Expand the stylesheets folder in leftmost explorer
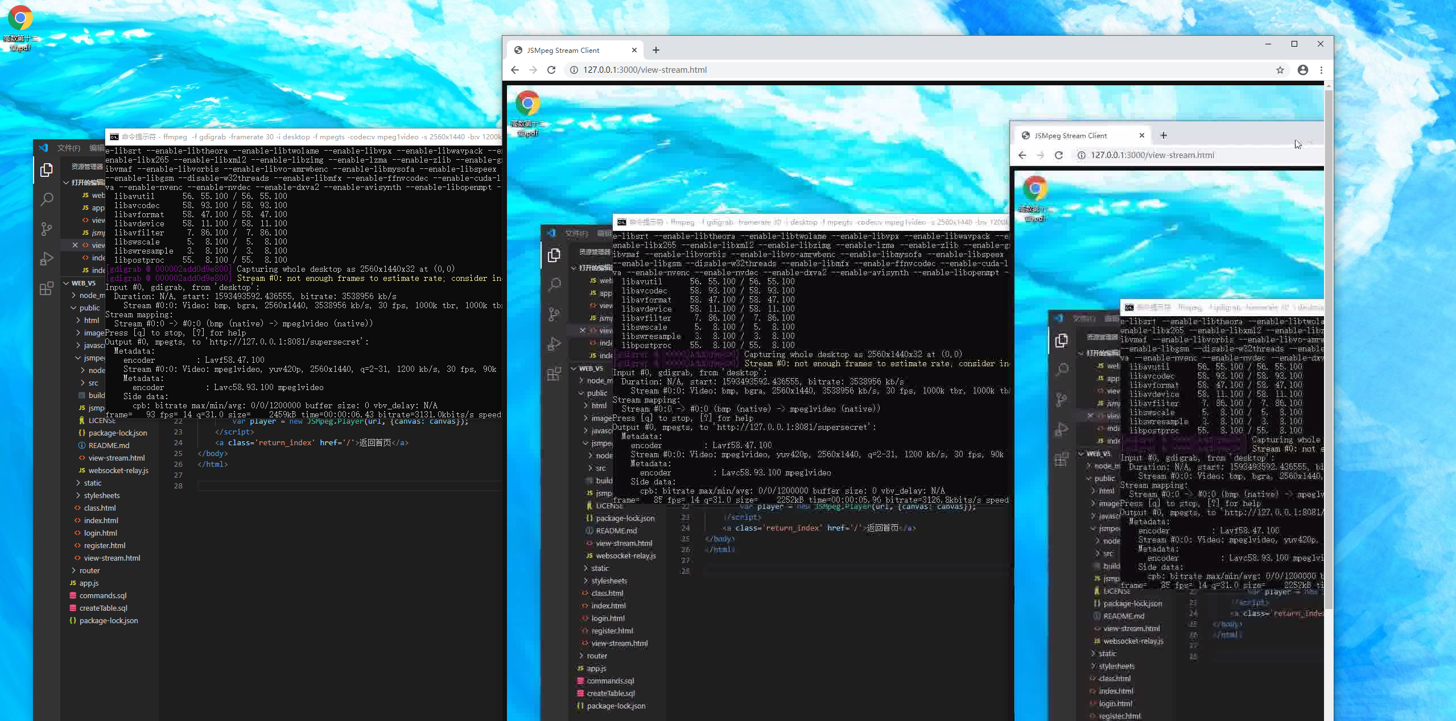Image resolution: width=1456 pixels, height=721 pixels. [x=101, y=495]
